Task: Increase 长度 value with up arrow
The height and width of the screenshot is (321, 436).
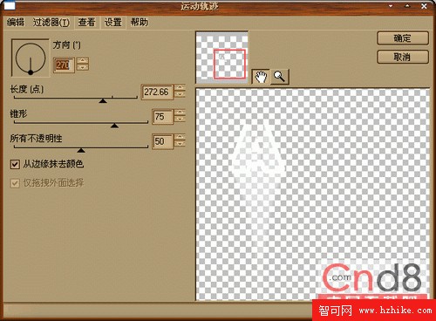Action: pos(181,87)
